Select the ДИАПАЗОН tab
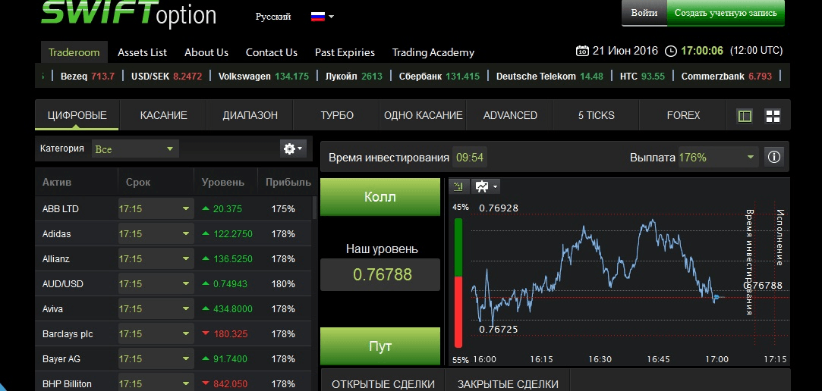This screenshot has height=391, width=822. pyautogui.click(x=250, y=115)
